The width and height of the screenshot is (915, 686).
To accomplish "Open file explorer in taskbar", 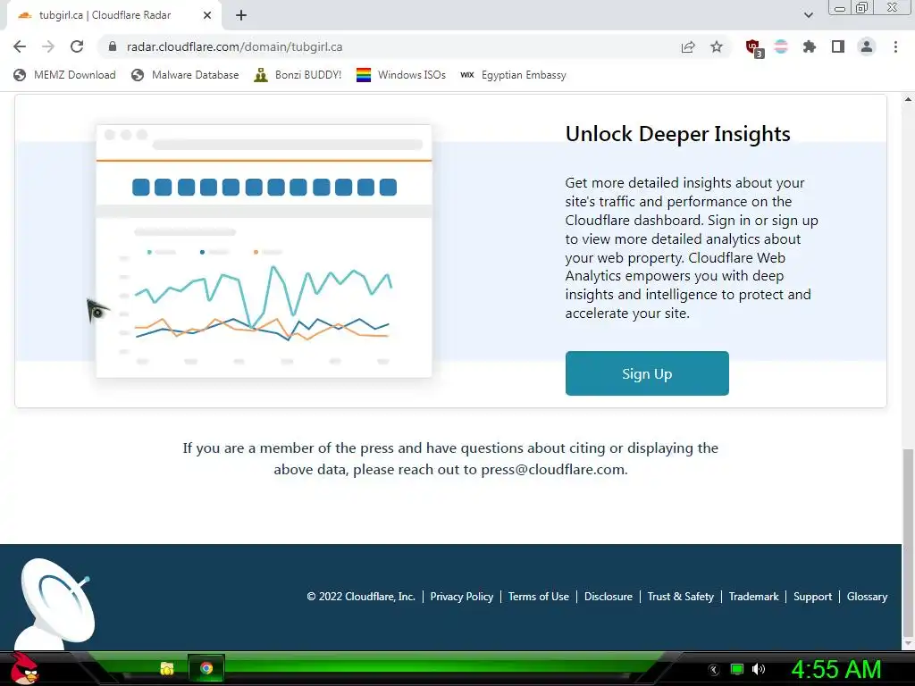I will 167,668.
